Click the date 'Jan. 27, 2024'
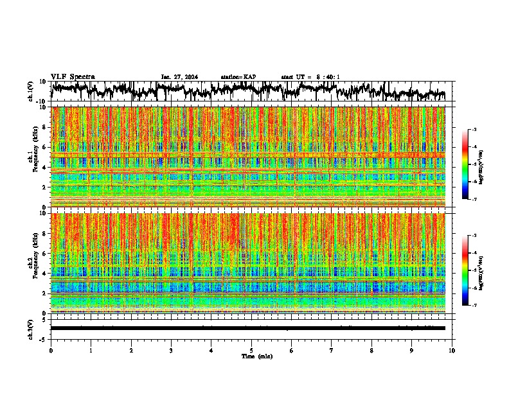This screenshot has width=509, height=393. (x=179, y=77)
